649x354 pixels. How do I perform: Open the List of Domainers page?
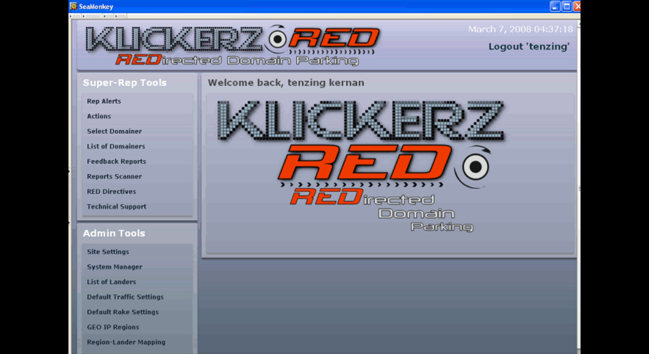(x=116, y=146)
